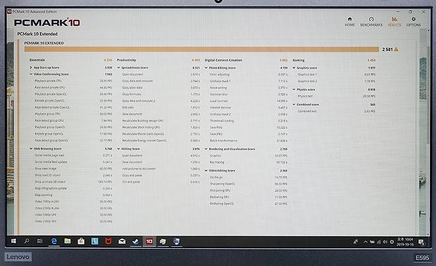Launch Microsoft Edge from the taskbar

point(54,242)
